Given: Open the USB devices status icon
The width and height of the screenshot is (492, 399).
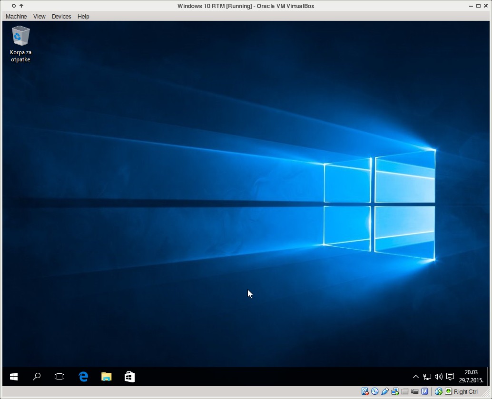Looking at the screenshot, I should pyautogui.click(x=385, y=391).
